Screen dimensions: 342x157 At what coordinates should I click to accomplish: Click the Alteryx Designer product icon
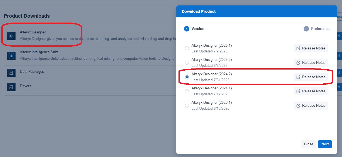click(x=11, y=36)
